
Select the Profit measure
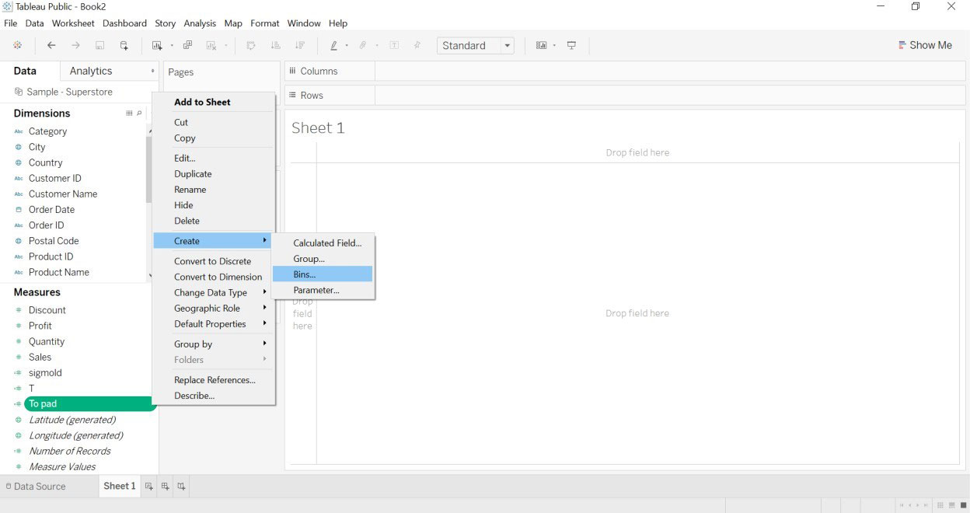click(40, 326)
